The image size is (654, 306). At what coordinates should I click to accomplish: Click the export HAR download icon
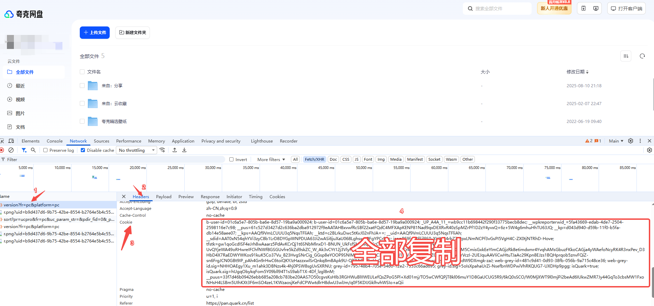tap(184, 150)
